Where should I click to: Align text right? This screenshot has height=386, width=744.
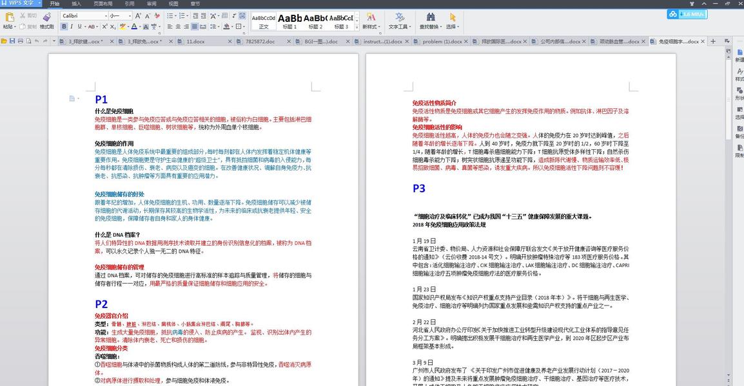pos(186,26)
